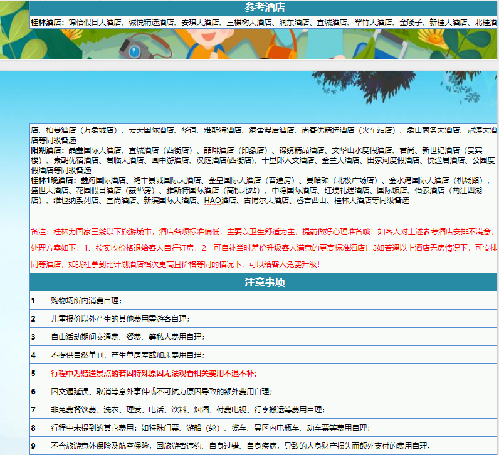Image resolution: width=499 pixels, height=455 pixels.
Task: Select row 1 购物场所内消费自理
Action: click(x=87, y=301)
